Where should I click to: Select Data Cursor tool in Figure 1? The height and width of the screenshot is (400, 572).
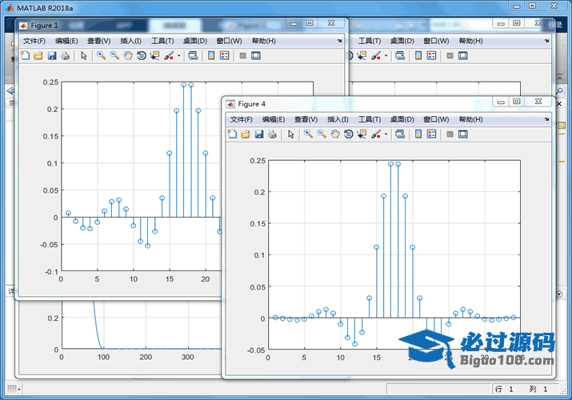coord(154,55)
